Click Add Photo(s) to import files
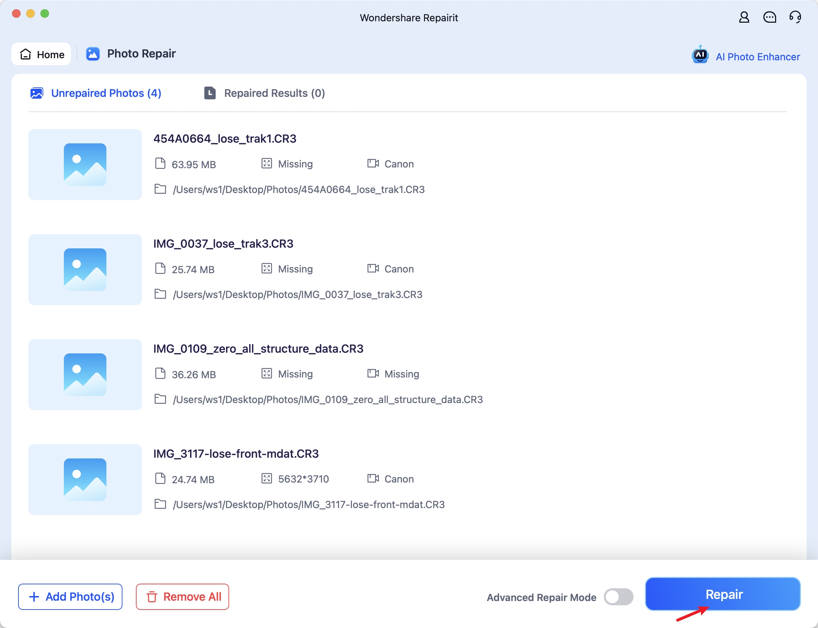 71,596
